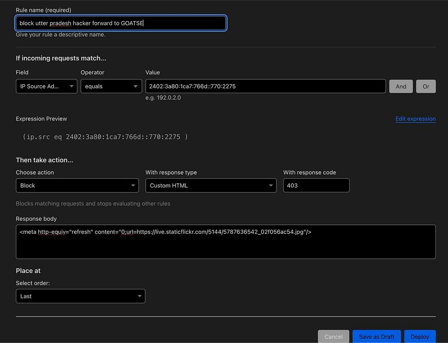Open the response type dropdown showing Custom HTML
The image size is (448, 343).
point(211,185)
